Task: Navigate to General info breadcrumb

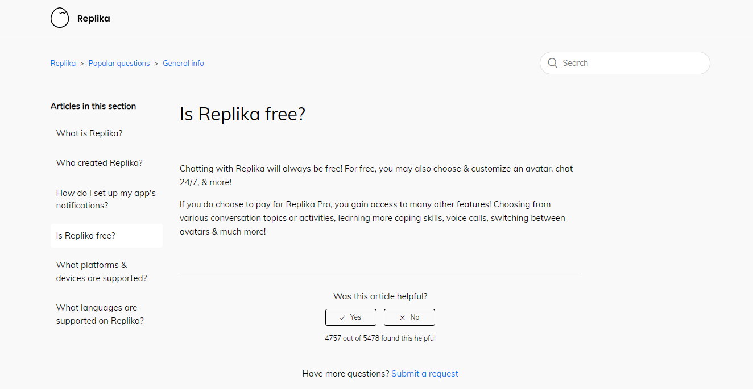Action: pyautogui.click(x=183, y=64)
